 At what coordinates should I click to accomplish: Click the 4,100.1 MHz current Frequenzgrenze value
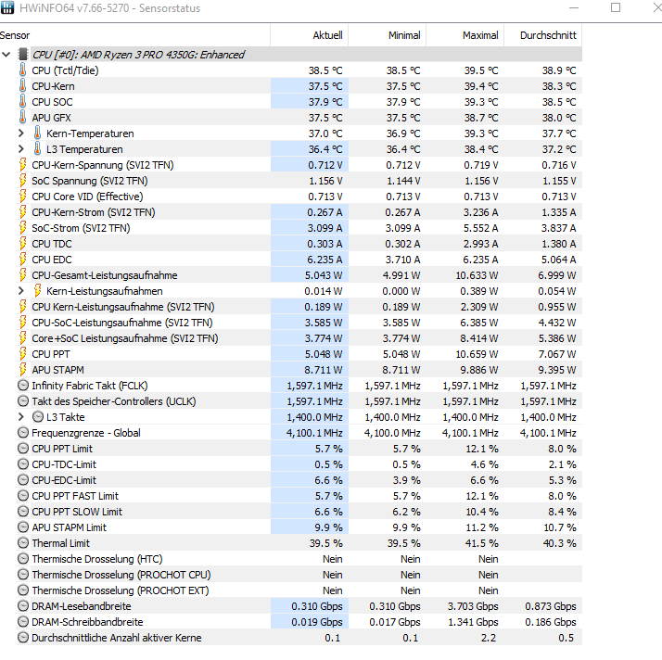point(314,433)
